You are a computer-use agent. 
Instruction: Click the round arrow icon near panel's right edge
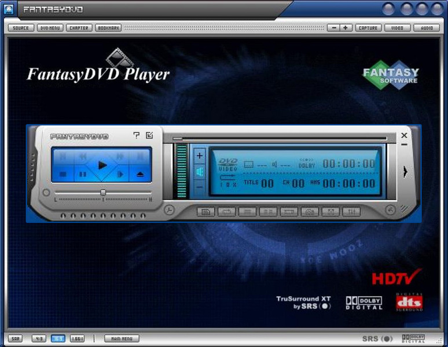click(390, 210)
